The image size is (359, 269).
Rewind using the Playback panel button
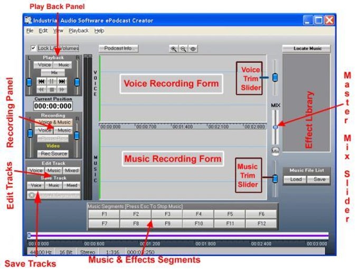(41, 89)
